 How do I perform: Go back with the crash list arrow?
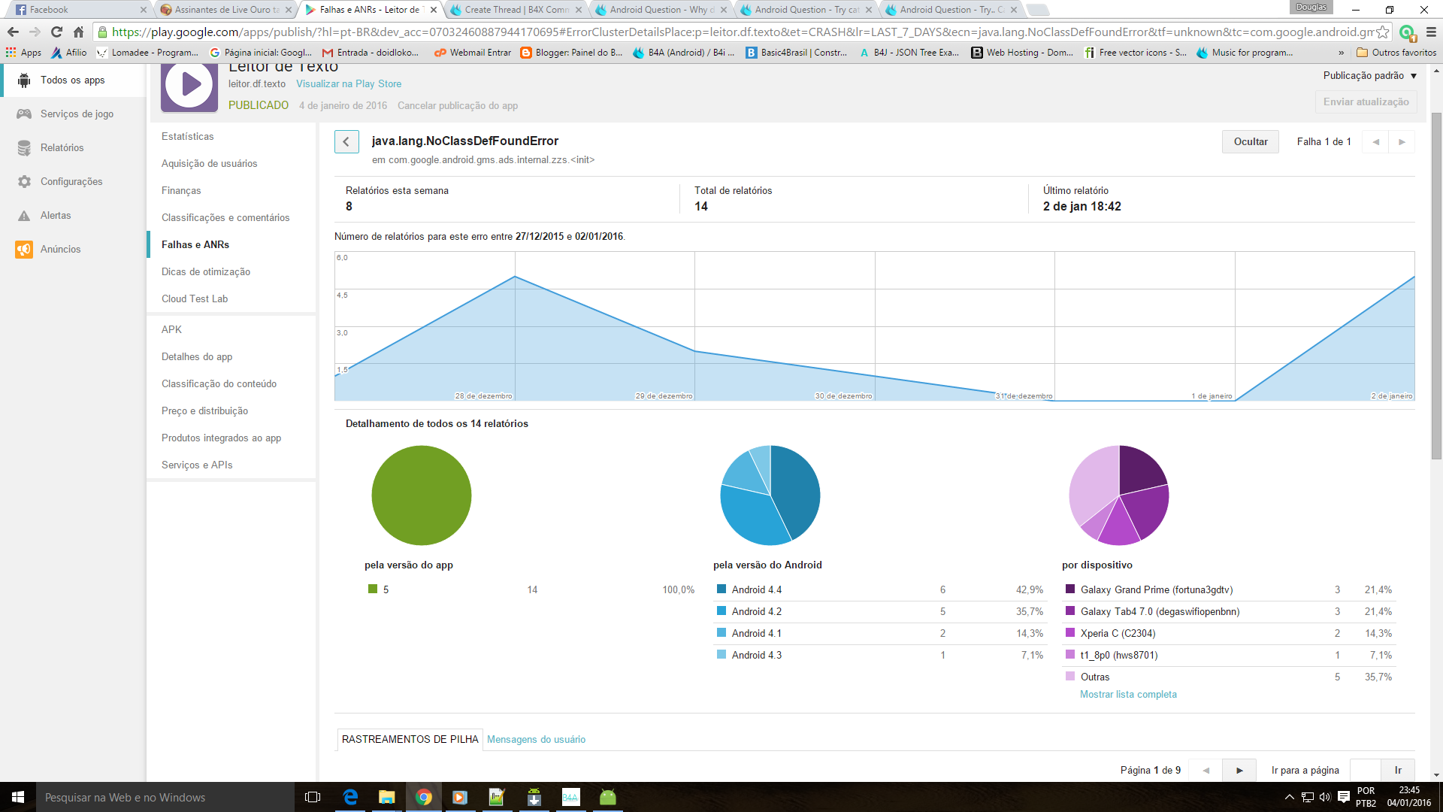(346, 141)
